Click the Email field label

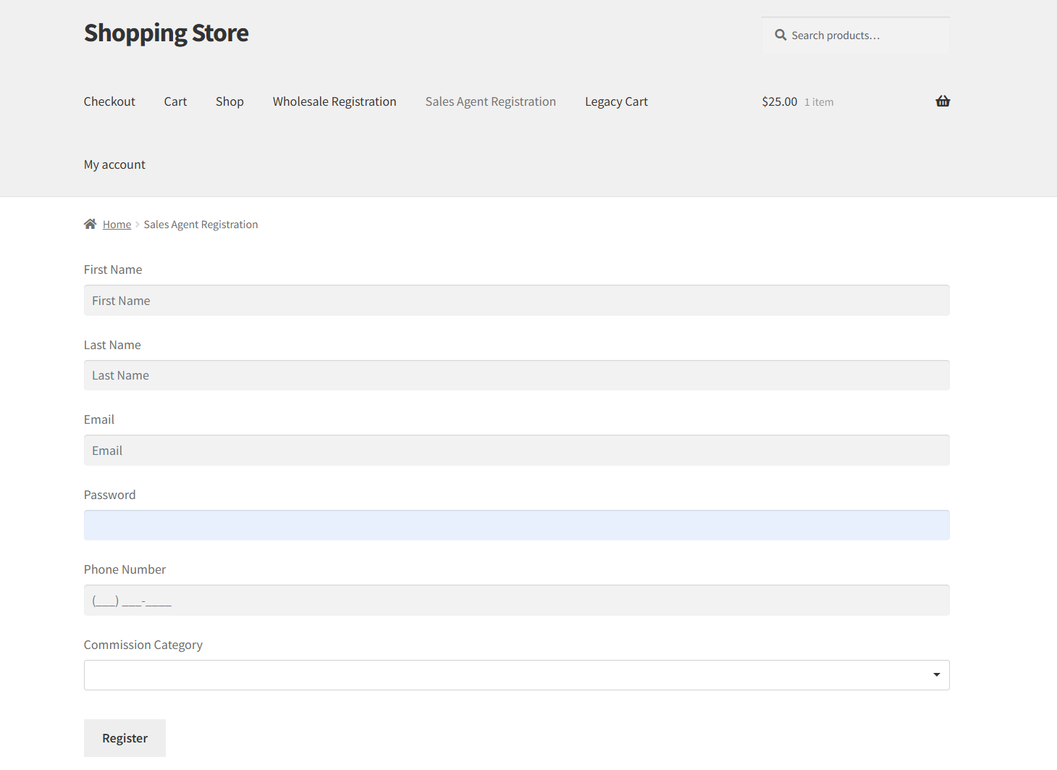coord(99,419)
